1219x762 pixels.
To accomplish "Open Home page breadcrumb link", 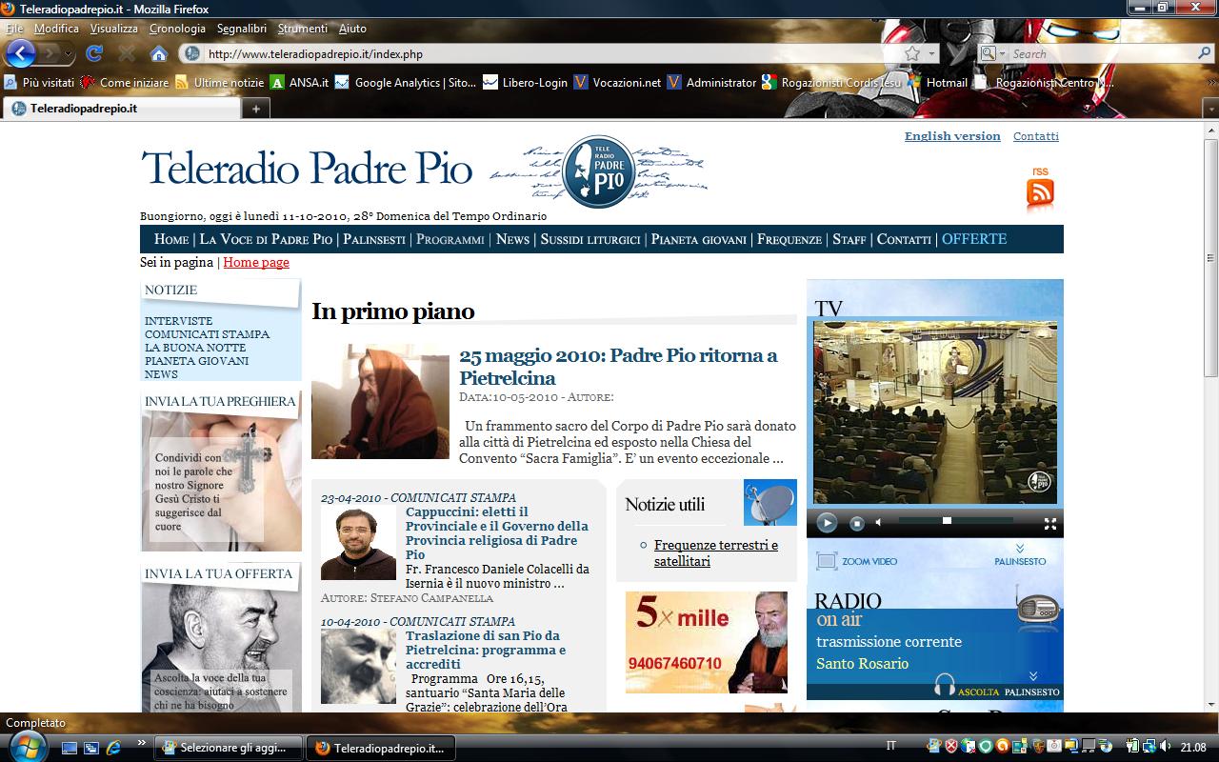I will pos(256,262).
